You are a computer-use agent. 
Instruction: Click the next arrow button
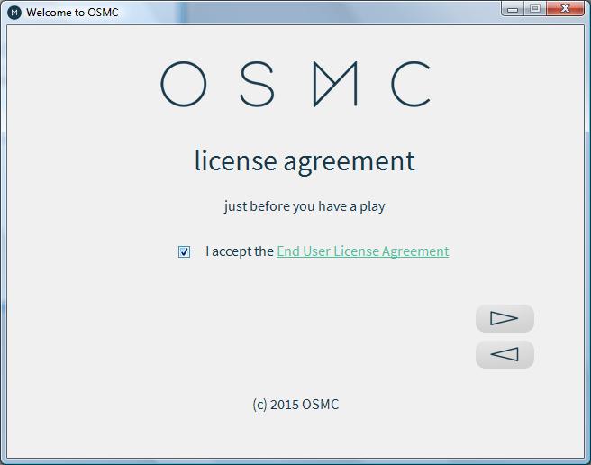pos(505,318)
